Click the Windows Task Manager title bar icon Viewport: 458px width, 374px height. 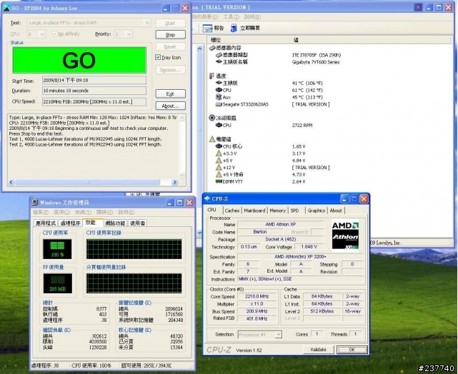click(x=35, y=202)
